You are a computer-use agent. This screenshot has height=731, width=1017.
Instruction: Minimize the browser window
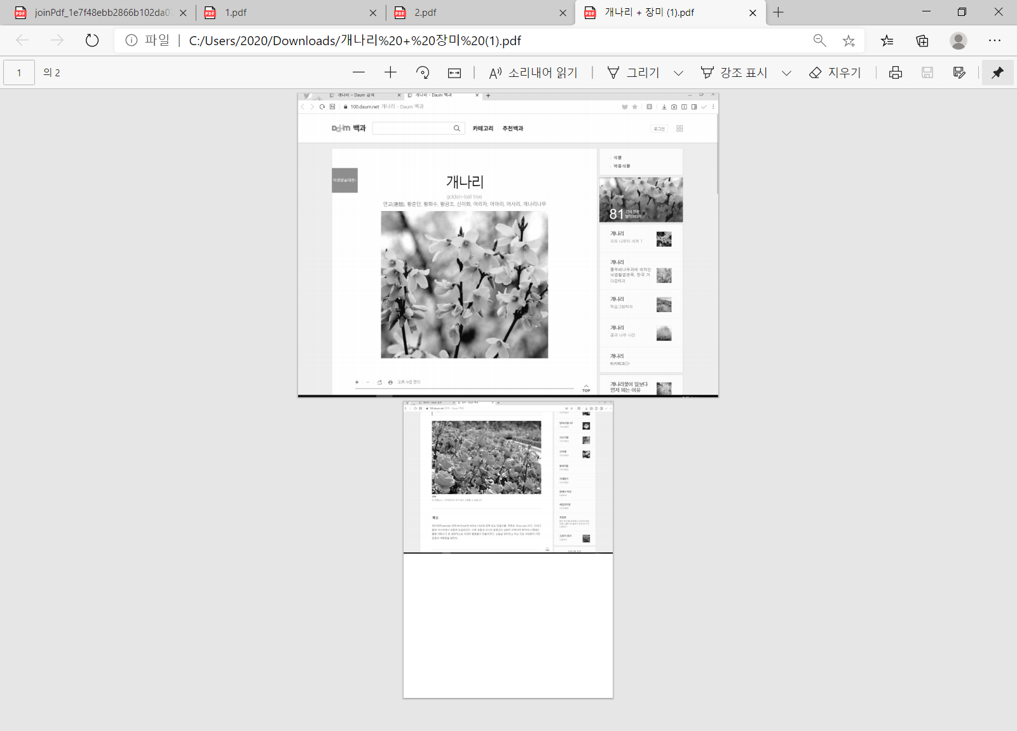click(x=927, y=12)
